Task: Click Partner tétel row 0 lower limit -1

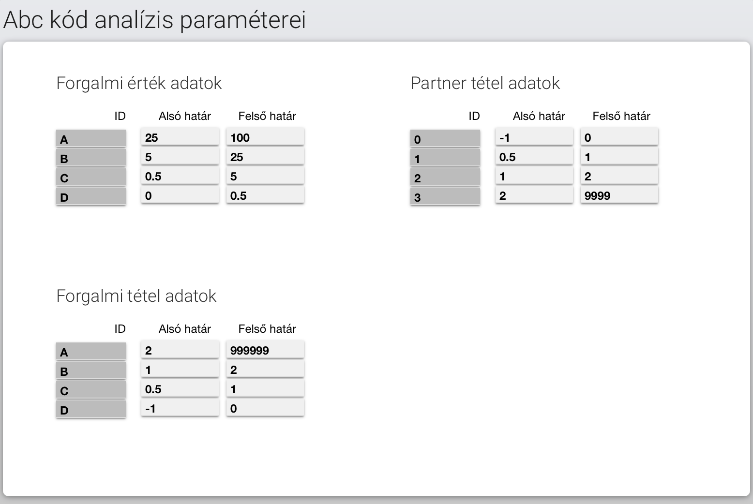Action: pos(534,137)
